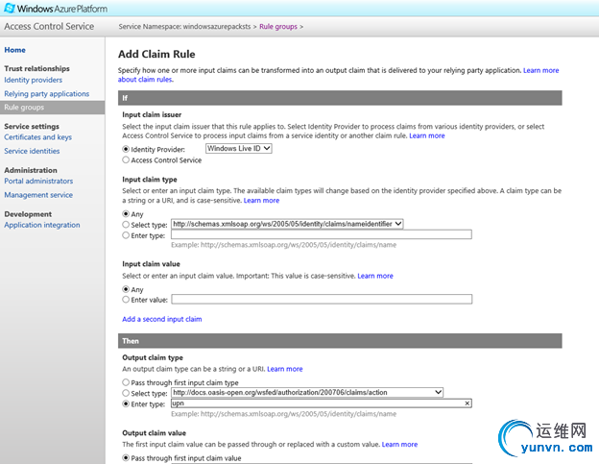Click the Access Control Service header title
Screen dimensions: 599x464
pos(49,26)
